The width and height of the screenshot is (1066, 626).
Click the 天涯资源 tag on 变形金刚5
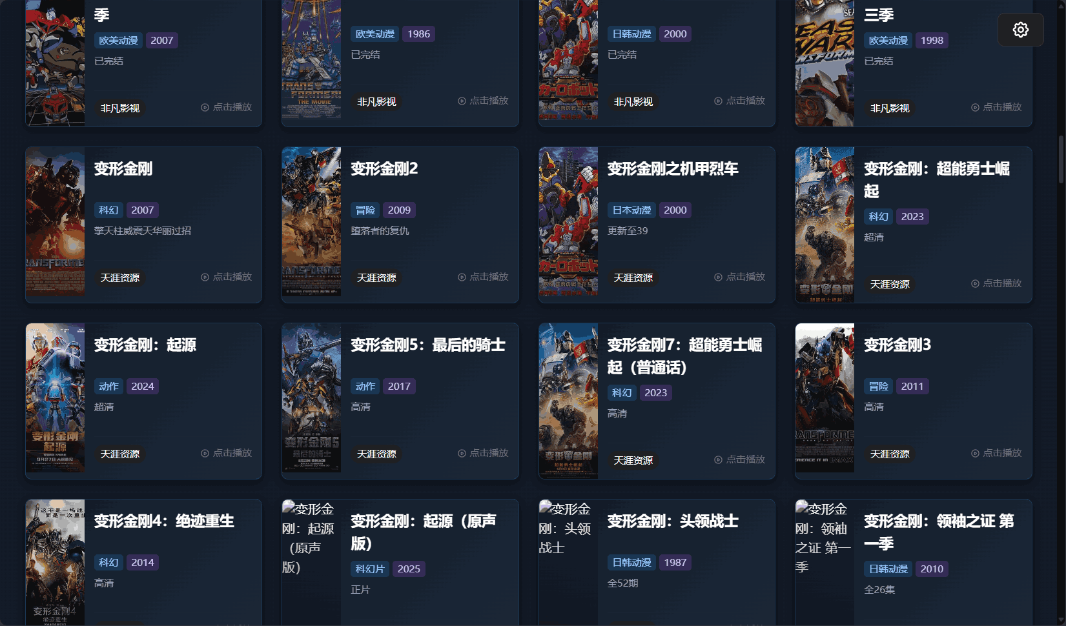tap(376, 454)
